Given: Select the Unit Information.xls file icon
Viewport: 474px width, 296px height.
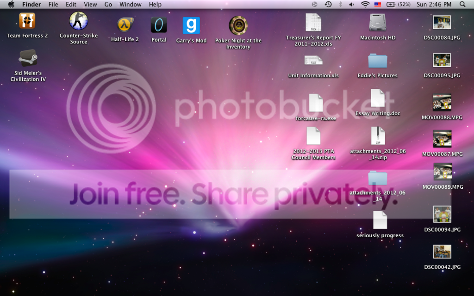Looking at the screenshot, I should 313,60.
